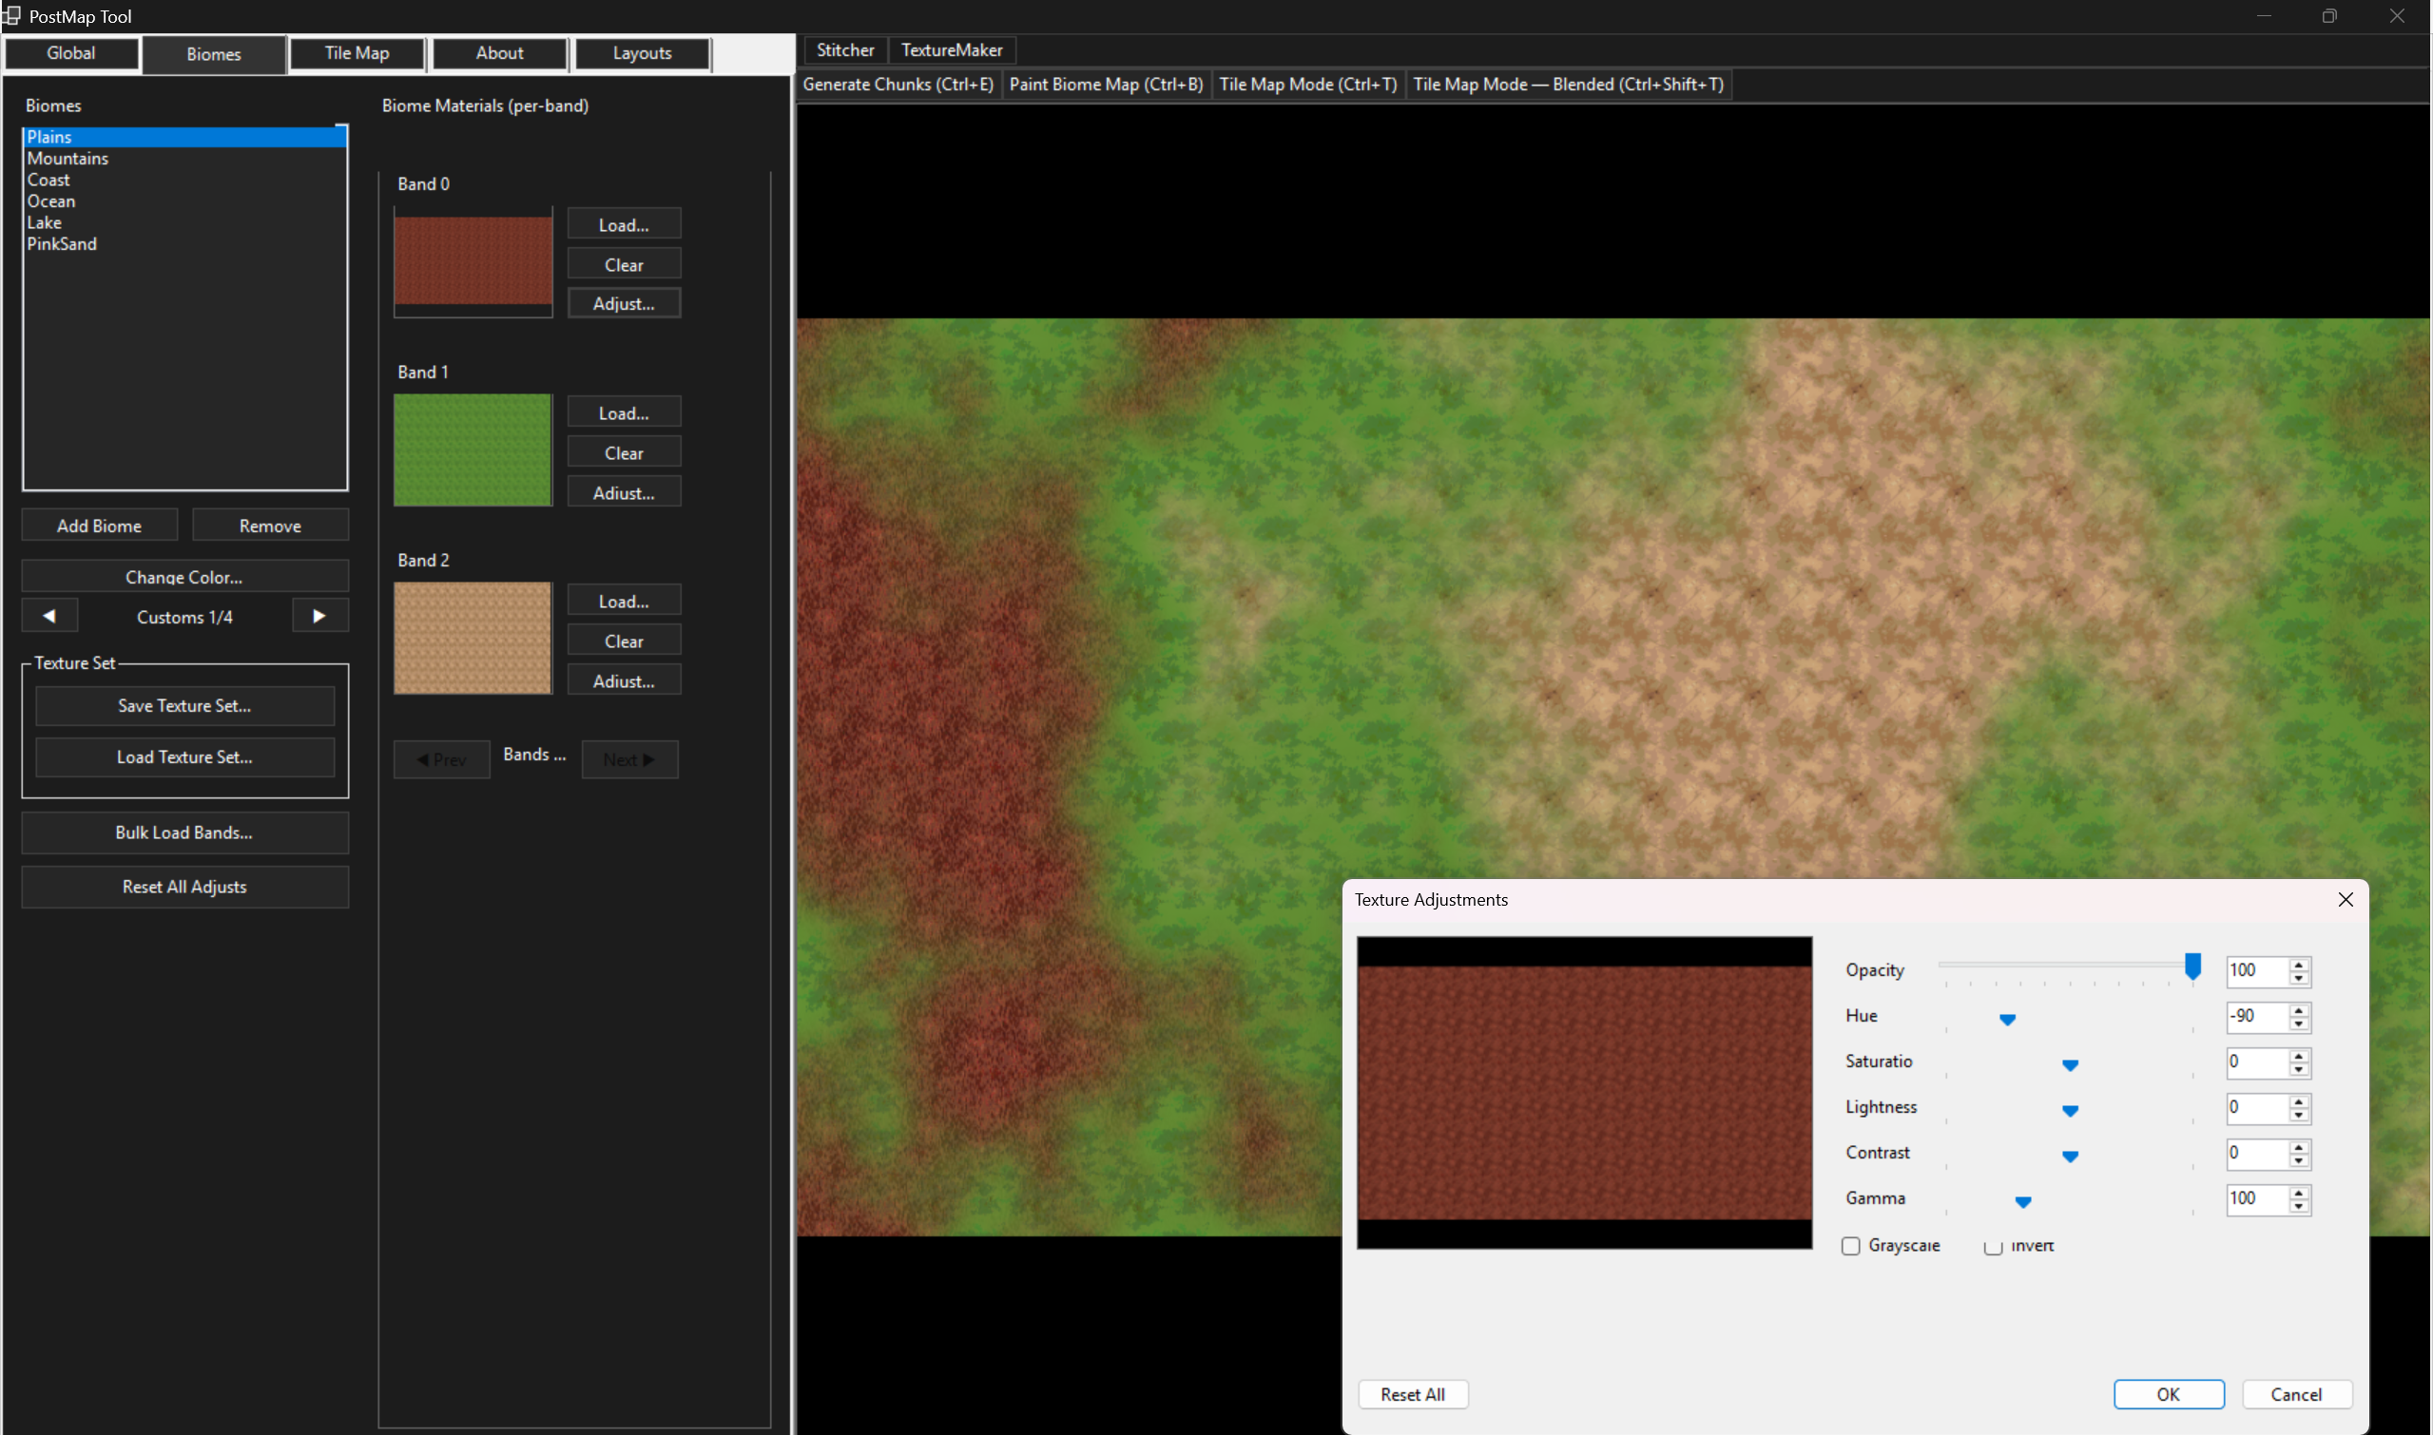Decrease Hue value with spinner down arrow
The image size is (2433, 1435).
click(x=2299, y=1024)
